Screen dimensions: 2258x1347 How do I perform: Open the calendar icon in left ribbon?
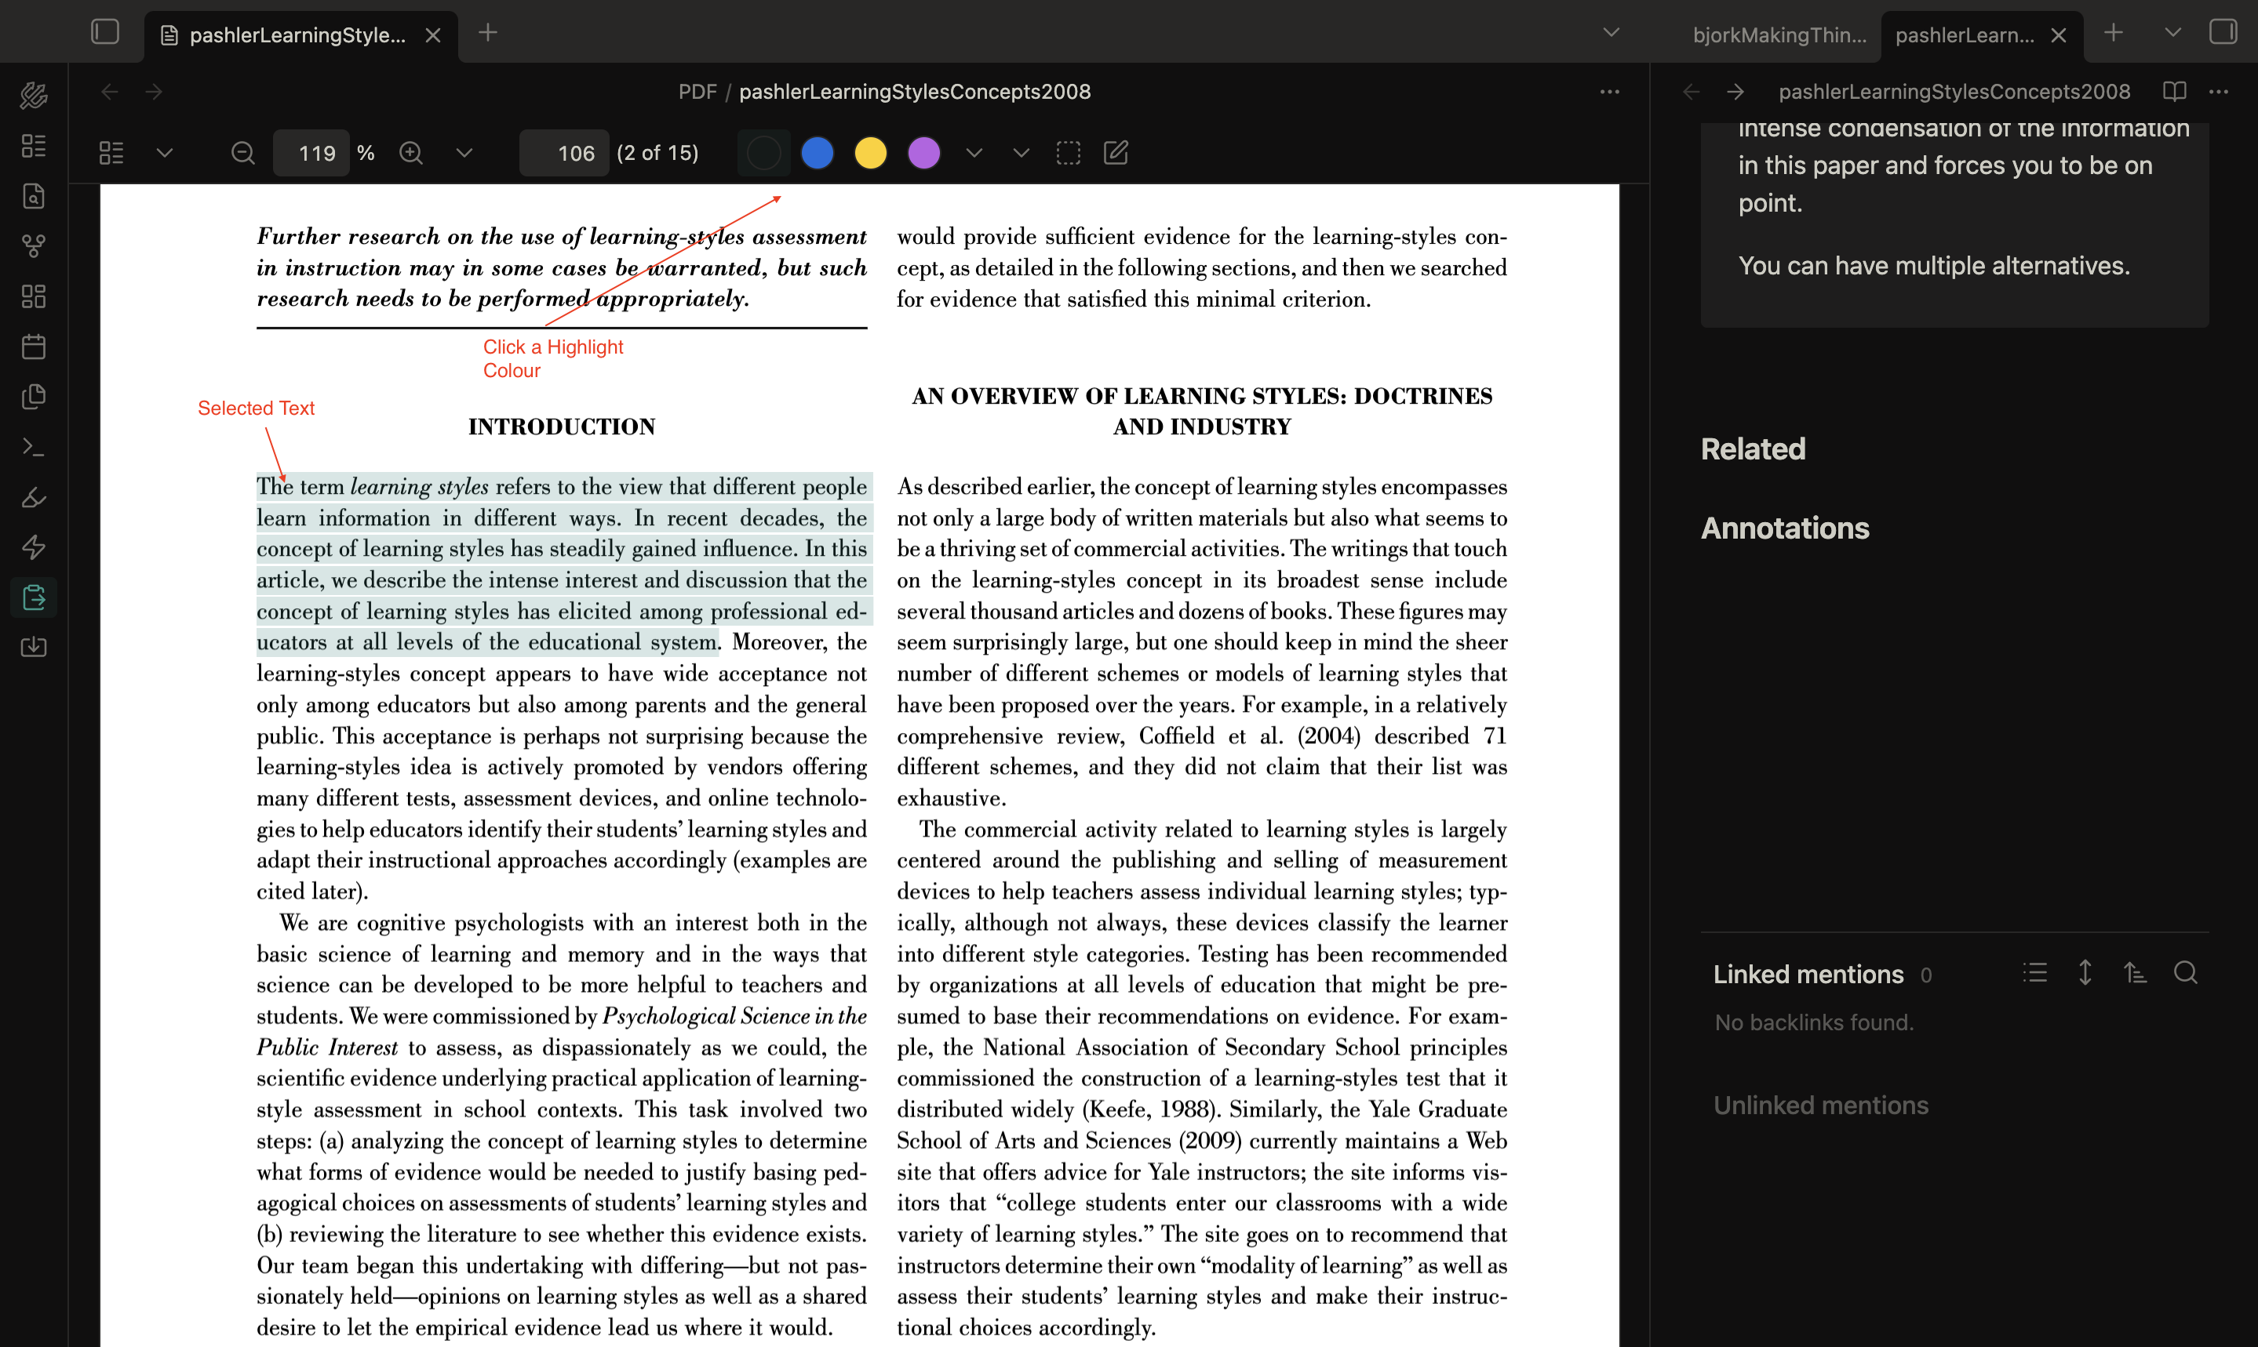[x=34, y=347]
